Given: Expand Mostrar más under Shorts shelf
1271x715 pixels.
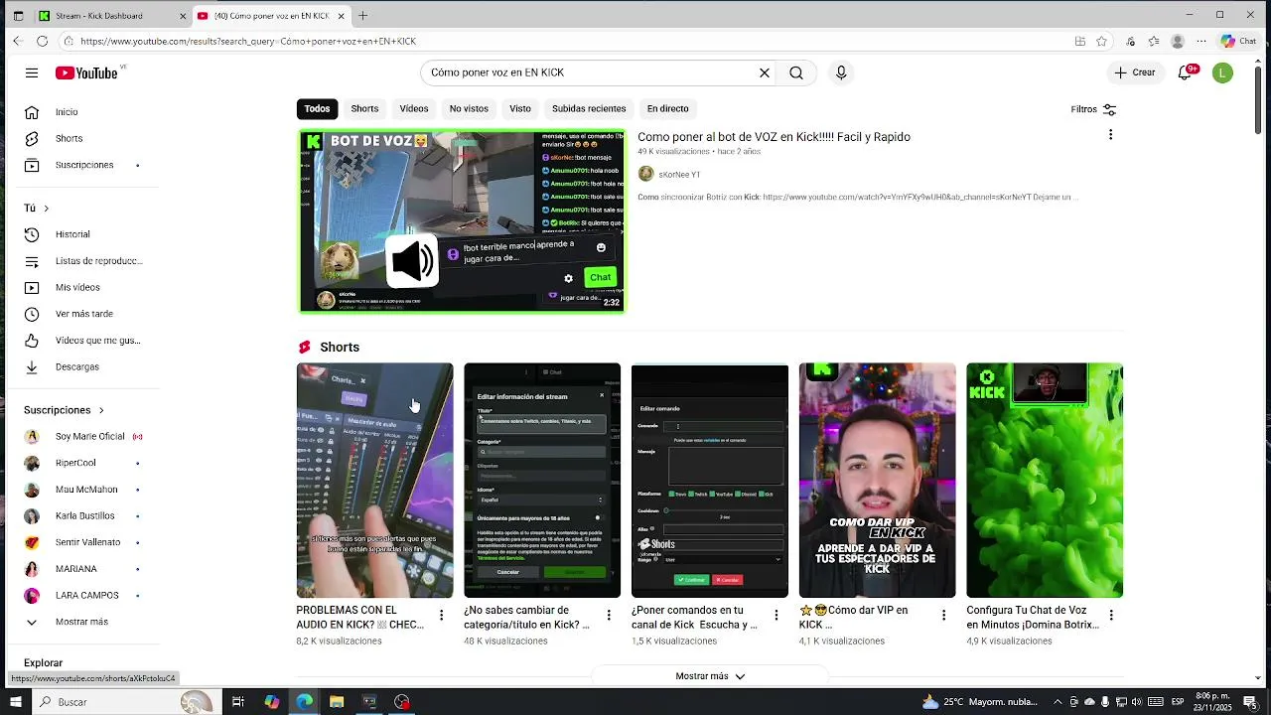Looking at the screenshot, I should pos(710,676).
